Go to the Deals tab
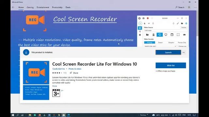Screen dimensions: 209x117 pos(68,7)
